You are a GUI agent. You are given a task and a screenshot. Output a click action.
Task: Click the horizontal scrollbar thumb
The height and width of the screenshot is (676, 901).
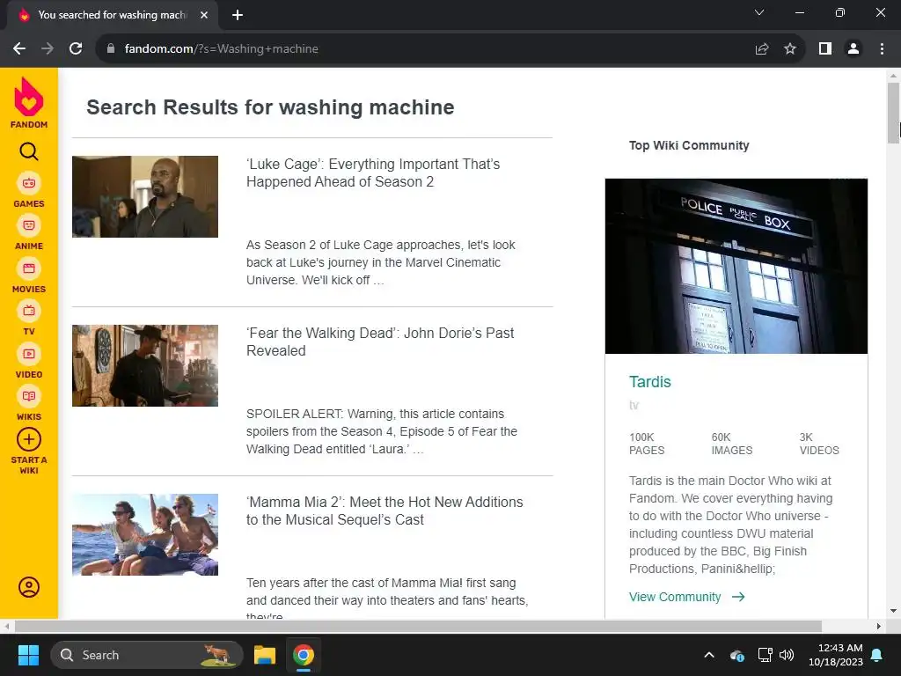pyautogui.click(x=418, y=626)
